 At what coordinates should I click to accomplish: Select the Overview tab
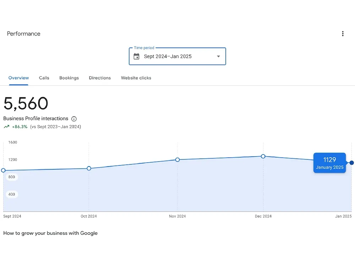click(18, 78)
